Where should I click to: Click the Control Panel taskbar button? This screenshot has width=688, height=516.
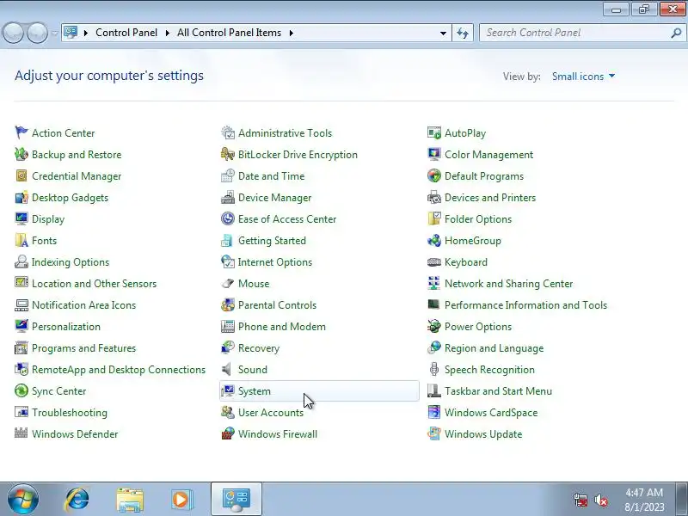(x=236, y=500)
